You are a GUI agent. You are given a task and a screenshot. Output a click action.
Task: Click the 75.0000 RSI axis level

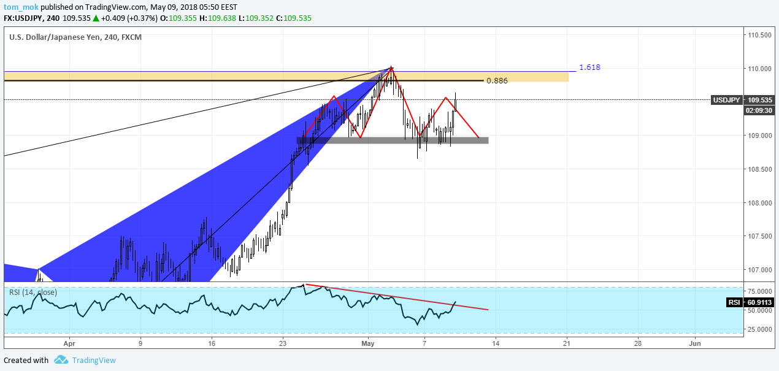point(759,291)
